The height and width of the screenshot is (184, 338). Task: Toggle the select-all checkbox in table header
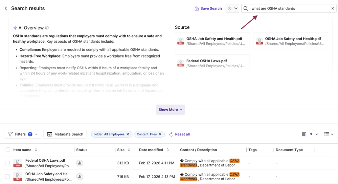pyautogui.click(x=8, y=150)
